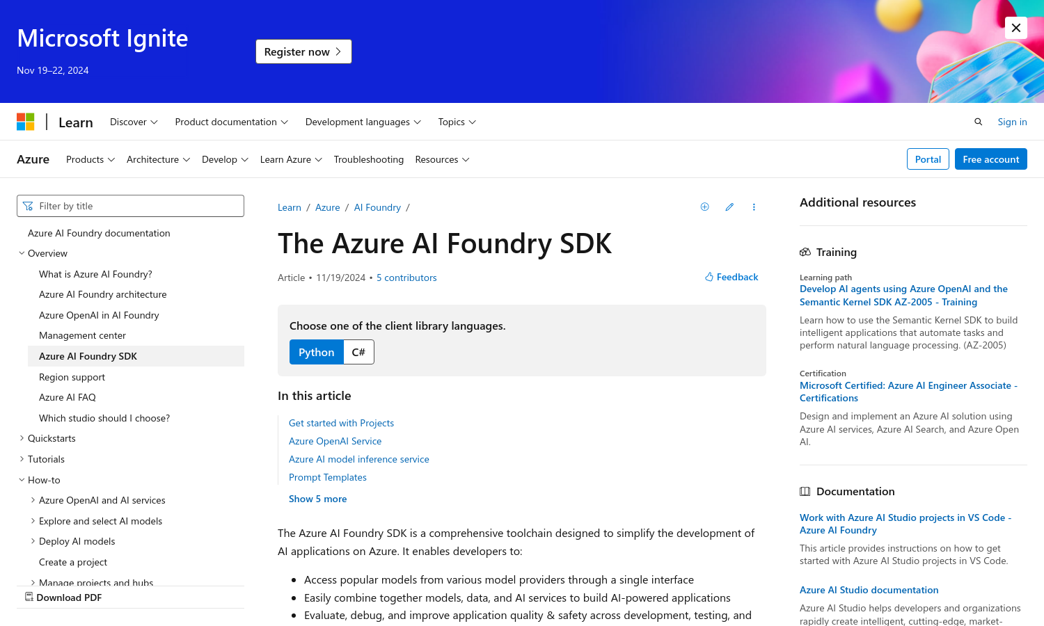Image resolution: width=1044 pixels, height=626 pixels.
Task: Click the Learn breadcrumb link
Action: click(x=290, y=207)
